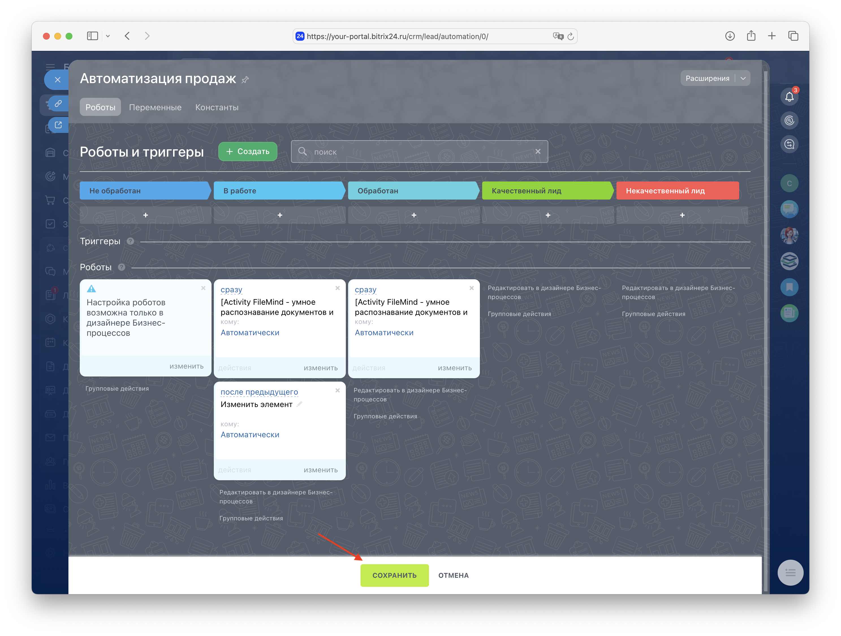Viewport: 841px width, 636px height.
Task: Open Safari downloads icon
Action: pos(730,36)
